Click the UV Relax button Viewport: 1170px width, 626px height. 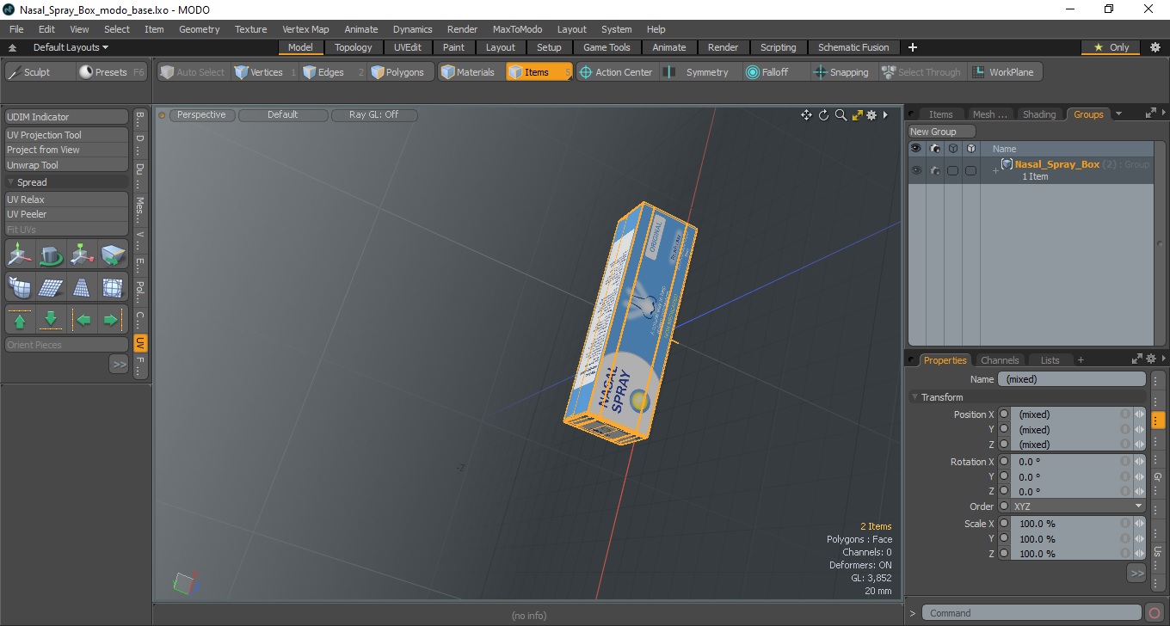(x=67, y=199)
